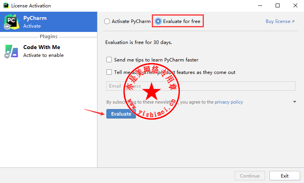The width and height of the screenshot is (304, 183).
Task: Click the Exit button
Action: pyautogui.click(x=285, y=176)
